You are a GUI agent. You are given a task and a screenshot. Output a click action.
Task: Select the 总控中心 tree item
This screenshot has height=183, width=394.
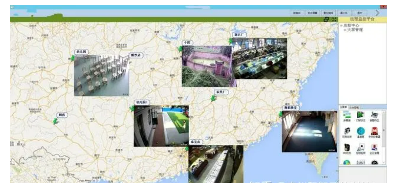[351, 26]
